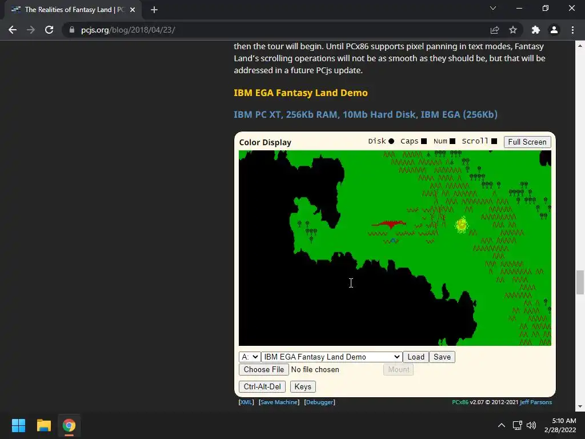Click the network tray icon
Image resolution: width=585 pixels, height=439 pixels.
pyautogui.click(x=517, y=425)
